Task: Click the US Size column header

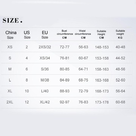Action: [27, 35]
